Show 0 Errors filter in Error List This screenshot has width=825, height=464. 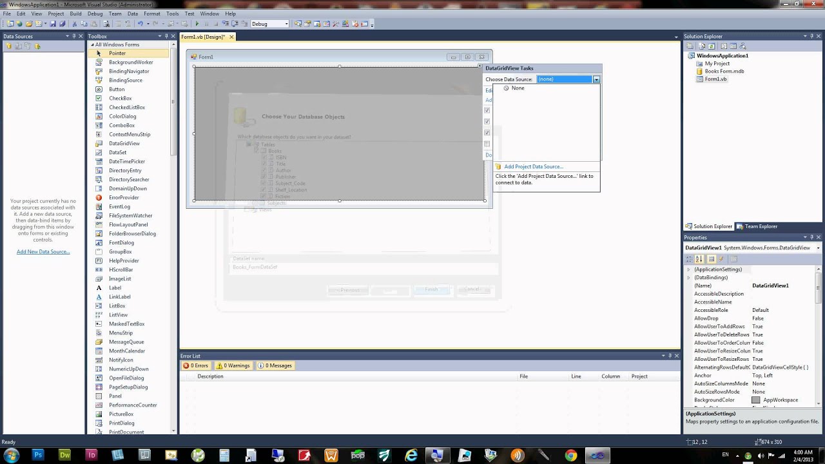pos(195,365)
